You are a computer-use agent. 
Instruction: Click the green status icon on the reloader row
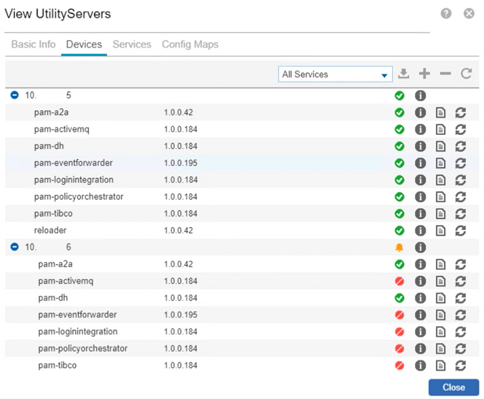tap(399, 230)
